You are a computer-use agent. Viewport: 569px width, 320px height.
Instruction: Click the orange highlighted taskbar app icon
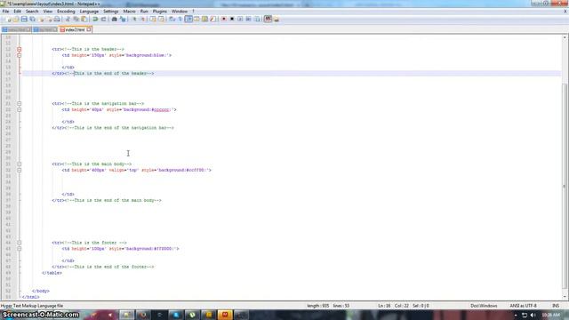point(225,315)
